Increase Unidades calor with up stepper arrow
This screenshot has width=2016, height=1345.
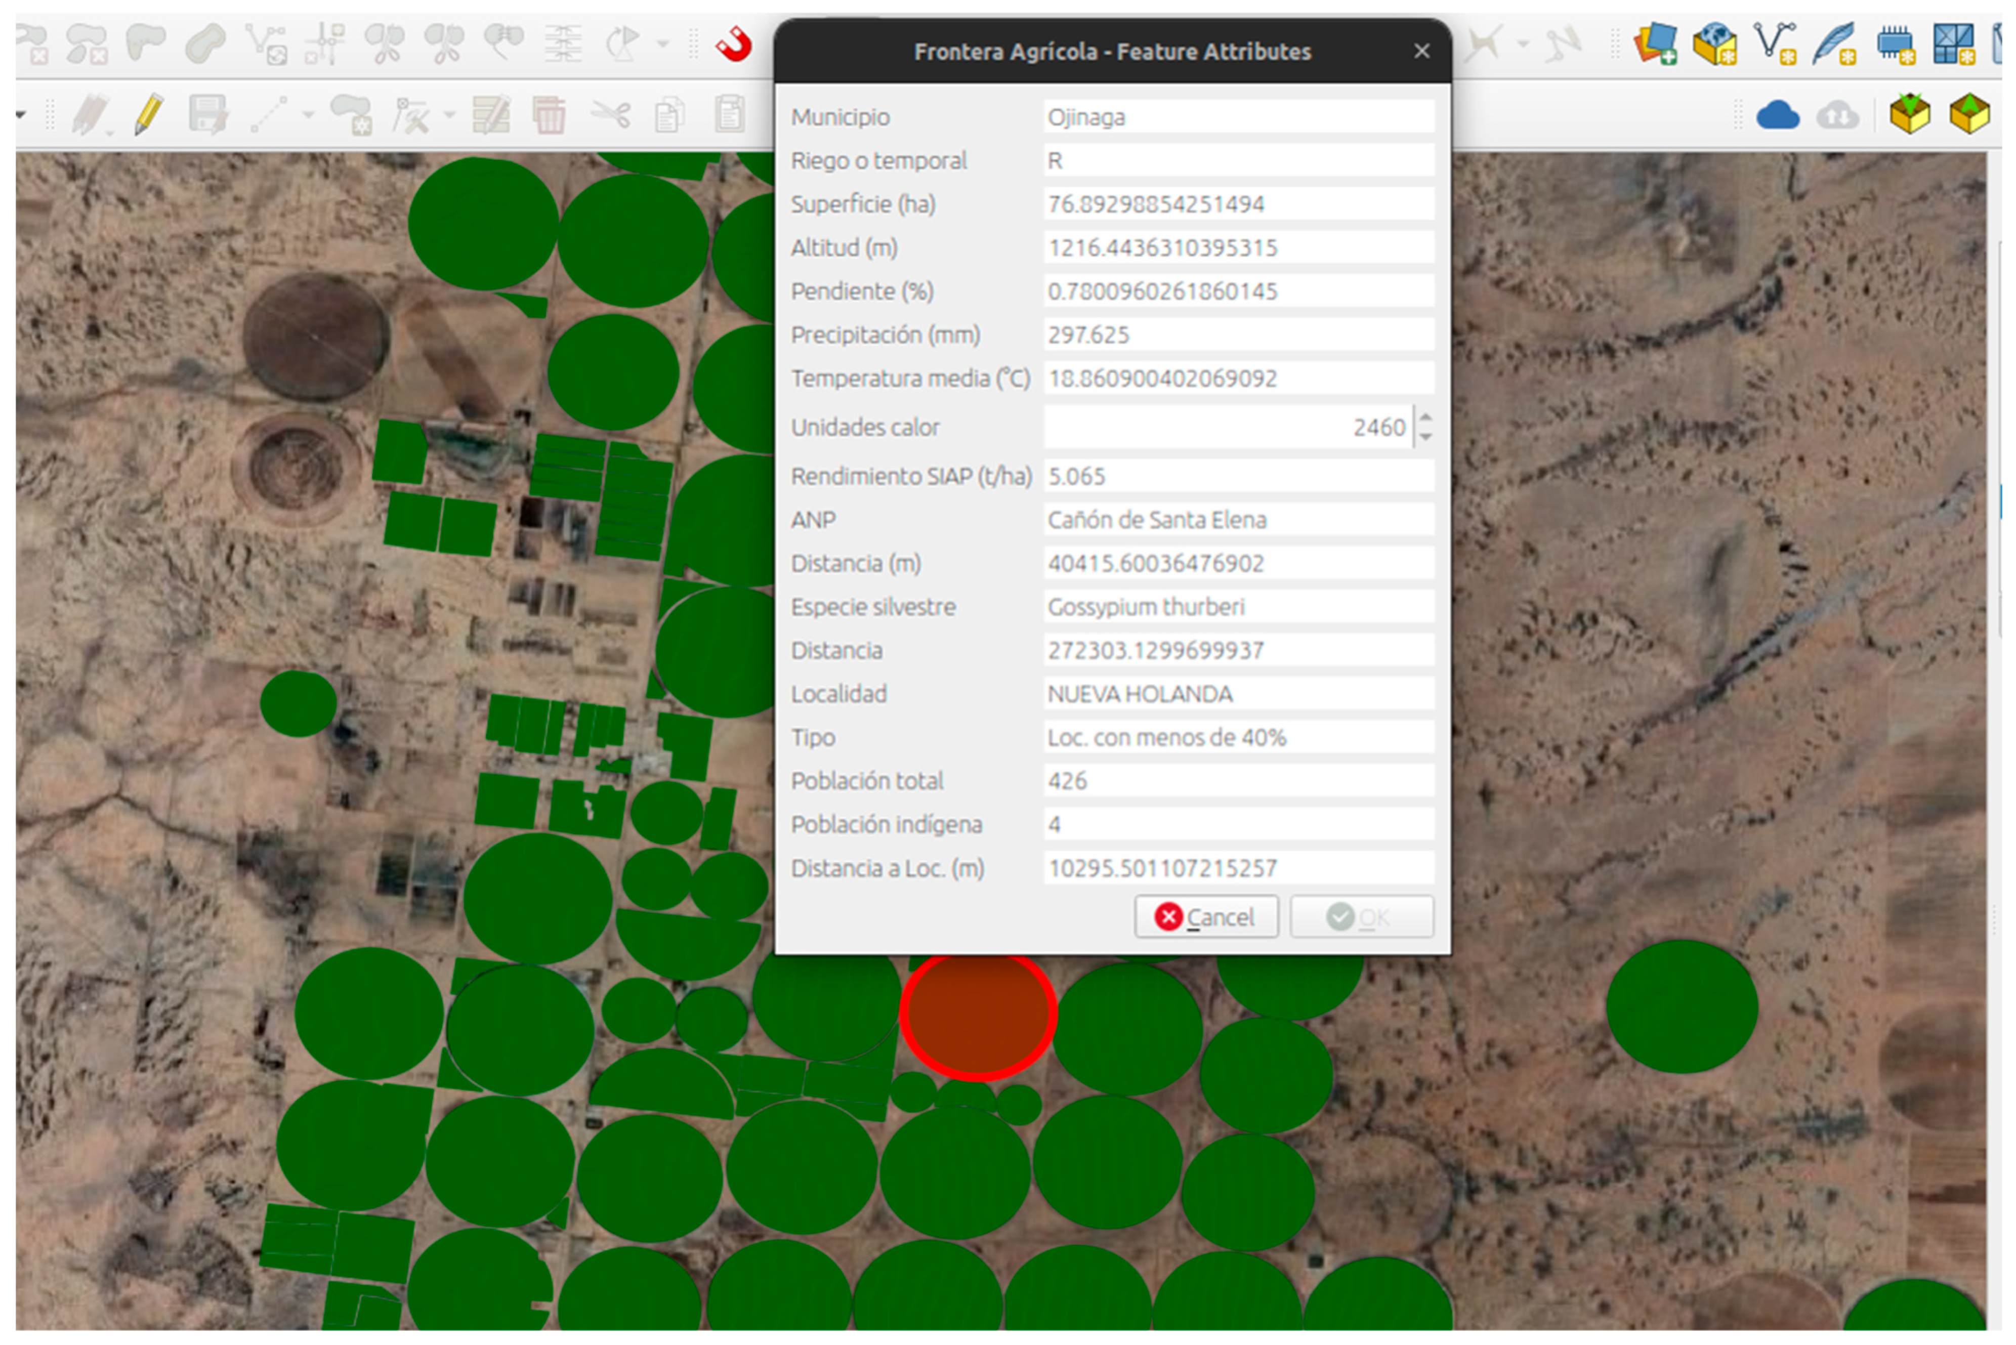pos(1426,418)
